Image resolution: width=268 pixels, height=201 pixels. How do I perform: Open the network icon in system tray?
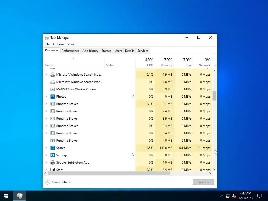point(228,196)
